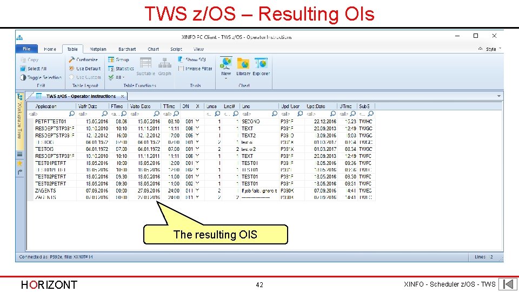
Task: Switch to the Script ribbon tab
Action: [176, 49]
